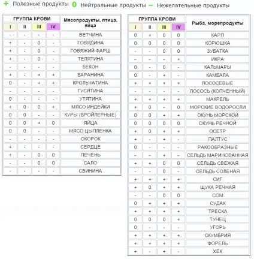The width and height of the screenshot is (254, 259).
Task: Click the green minus undesirable-products icon
Action: click(151, 5)
